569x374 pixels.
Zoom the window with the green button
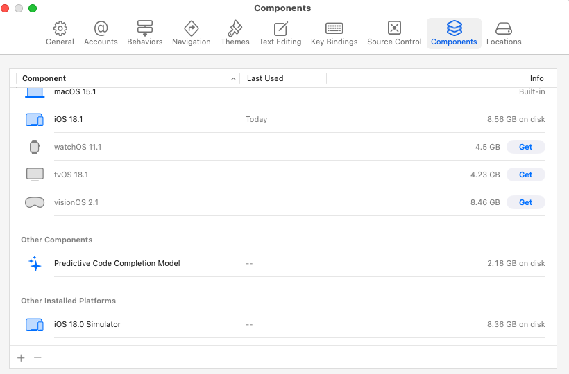click(33, 8)
